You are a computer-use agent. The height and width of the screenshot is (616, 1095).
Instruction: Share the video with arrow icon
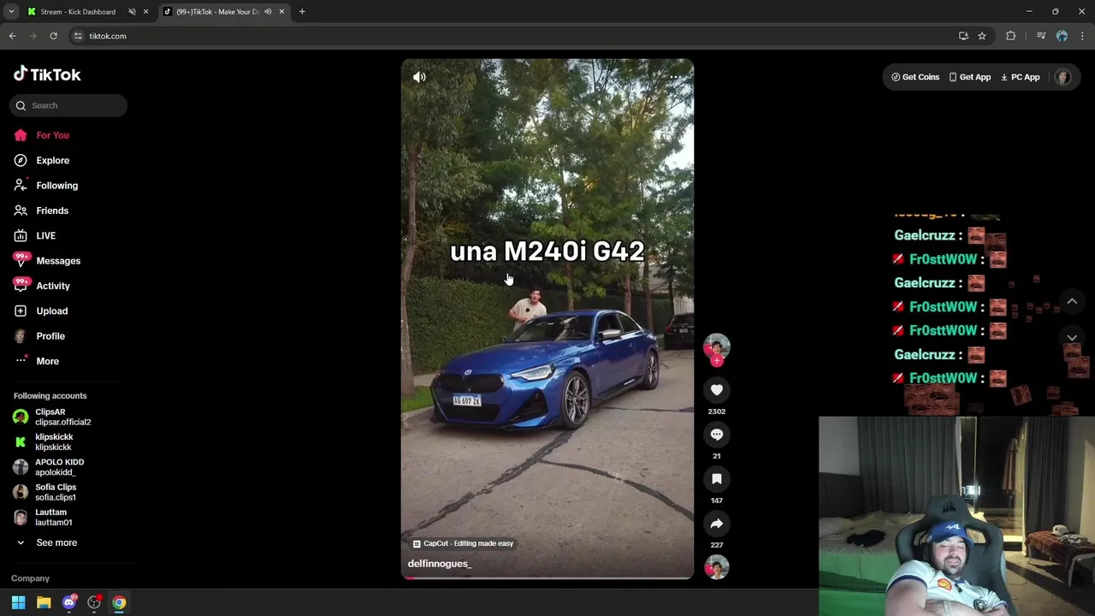tap(717, 524)
